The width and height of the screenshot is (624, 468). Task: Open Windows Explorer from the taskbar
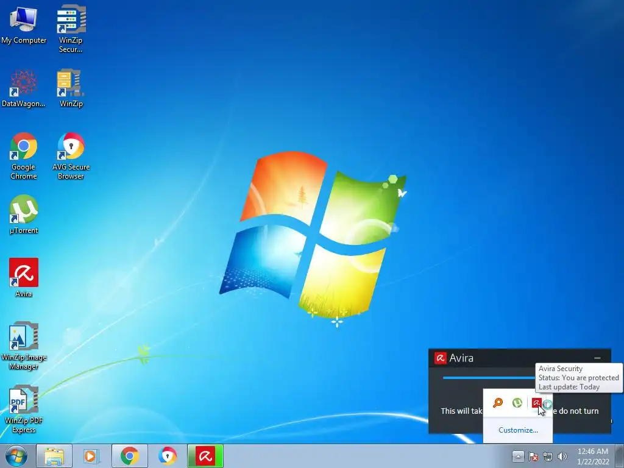tap(54, 456)
